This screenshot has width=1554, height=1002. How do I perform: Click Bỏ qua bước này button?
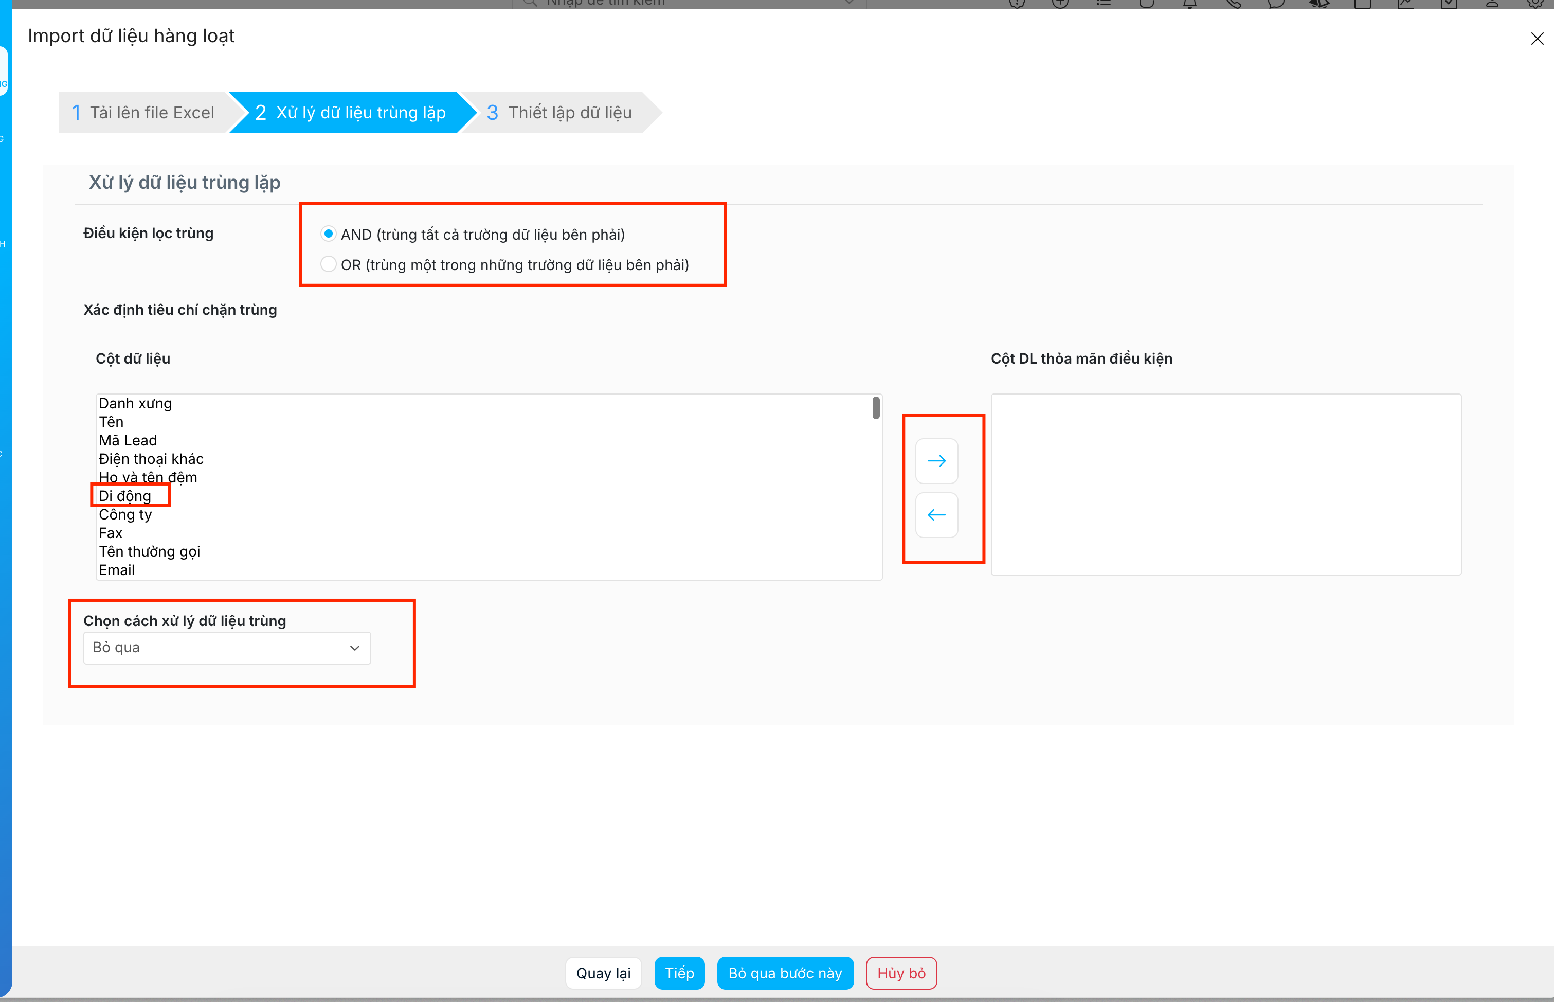pos(785,973)
